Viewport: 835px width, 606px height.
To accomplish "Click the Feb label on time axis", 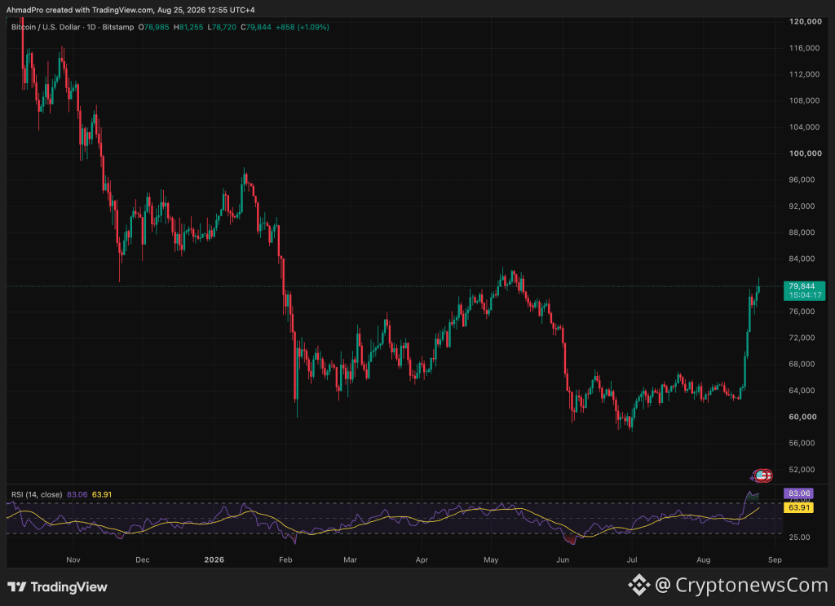I will (285, 560).
